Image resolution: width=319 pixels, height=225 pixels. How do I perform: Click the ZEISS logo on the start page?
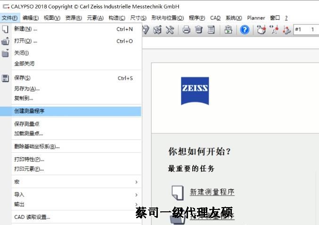tap(195, 91)
